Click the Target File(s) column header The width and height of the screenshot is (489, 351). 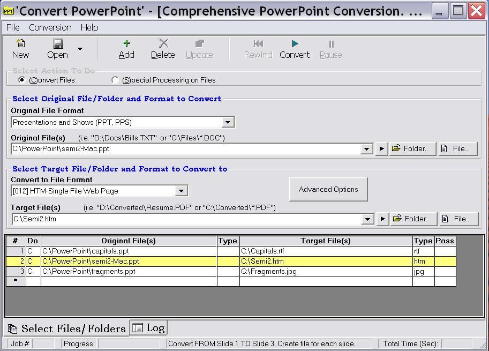pos(326,241)
